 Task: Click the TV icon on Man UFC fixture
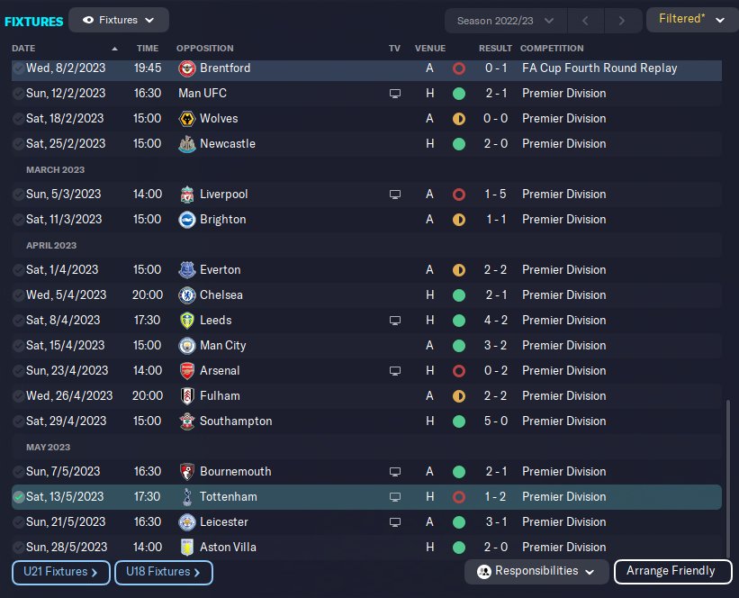click(x=394, y=94)
